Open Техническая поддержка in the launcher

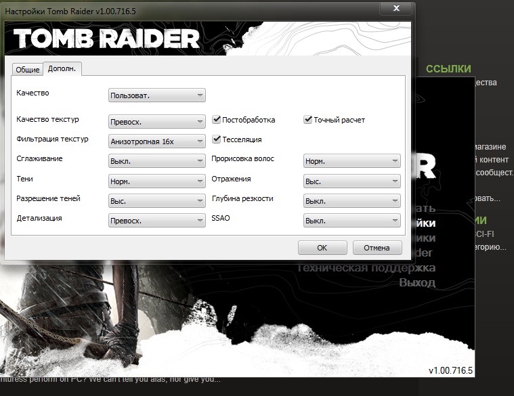click(366, 267)
